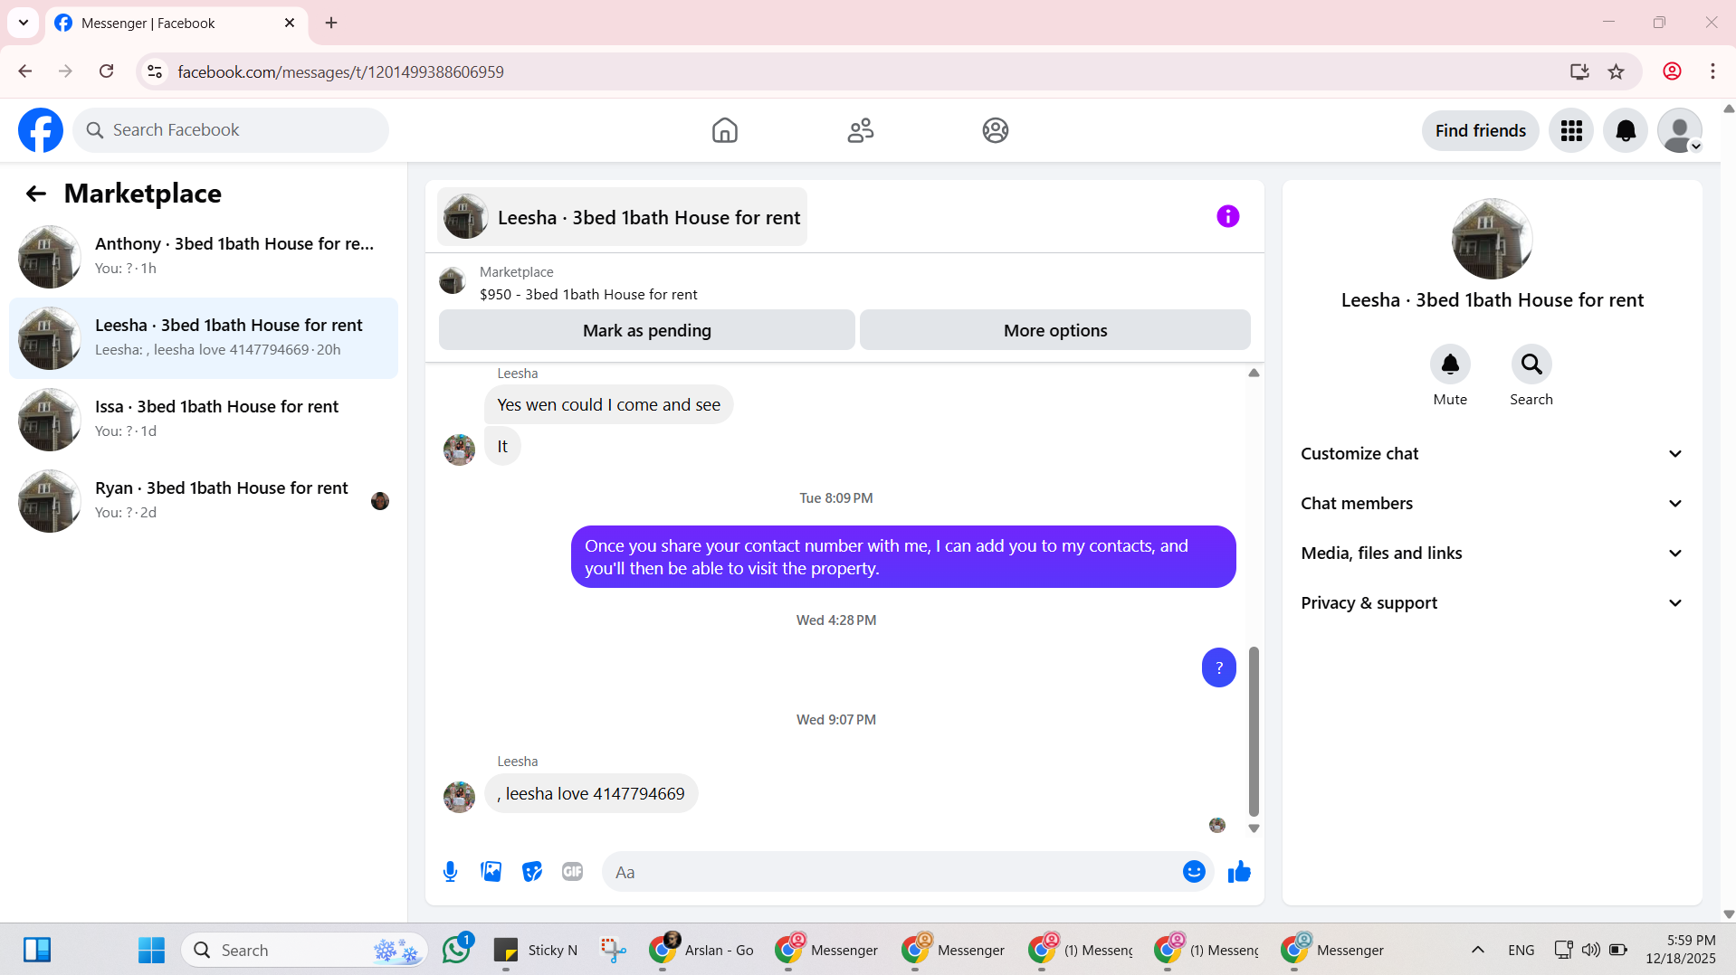
Task: Open the $950 marketplace listing link
Action: point(588,295)
